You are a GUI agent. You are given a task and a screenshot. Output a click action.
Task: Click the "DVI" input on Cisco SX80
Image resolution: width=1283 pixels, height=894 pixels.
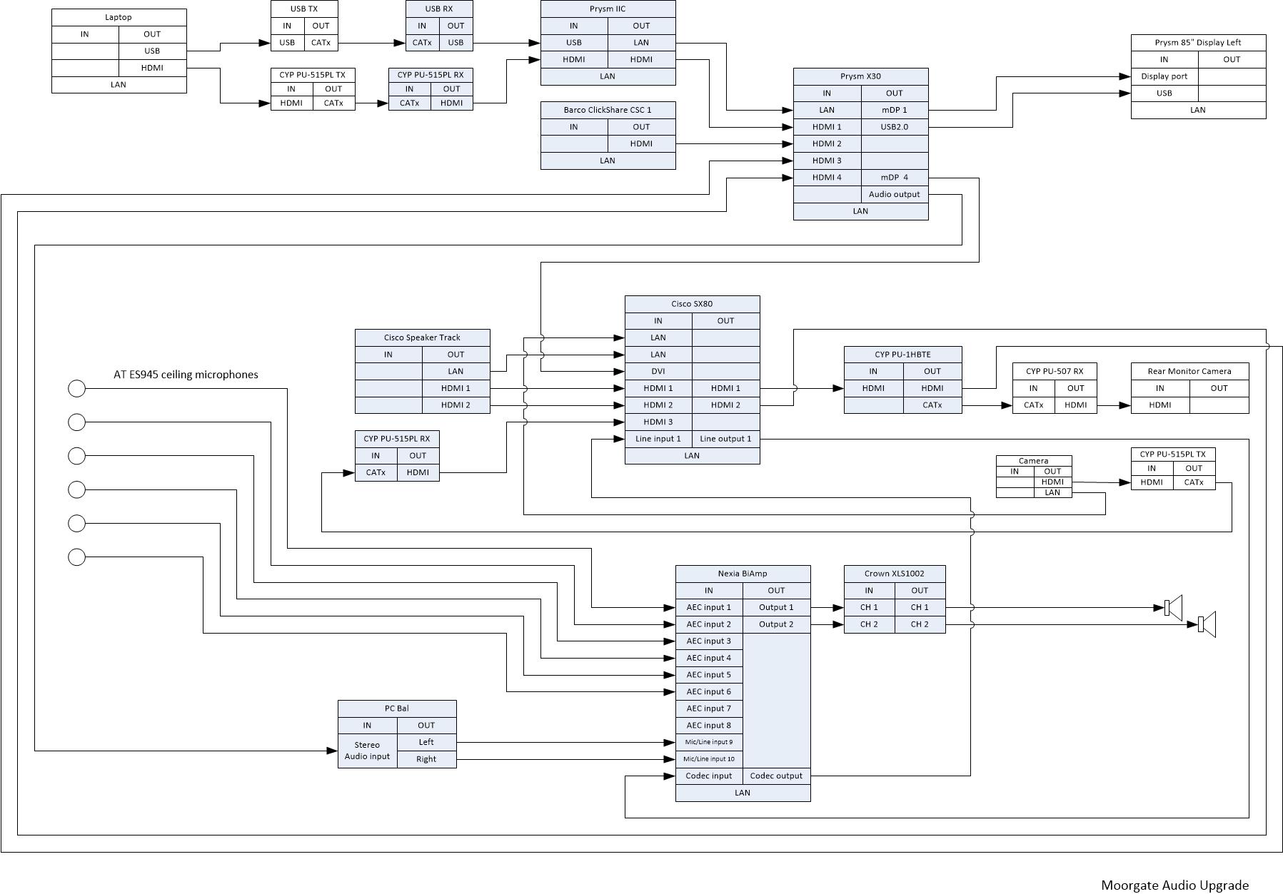click(658, 371)
